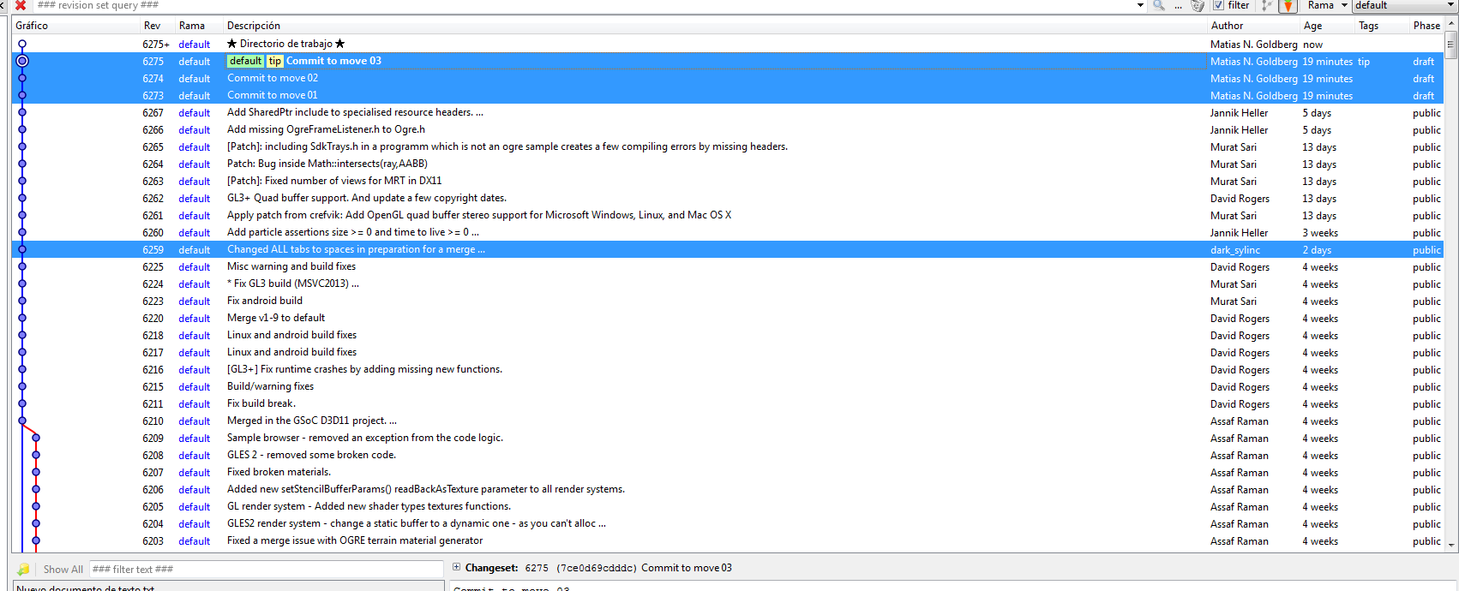
Task: Select the working directory node in the graph
Action: 22,44
